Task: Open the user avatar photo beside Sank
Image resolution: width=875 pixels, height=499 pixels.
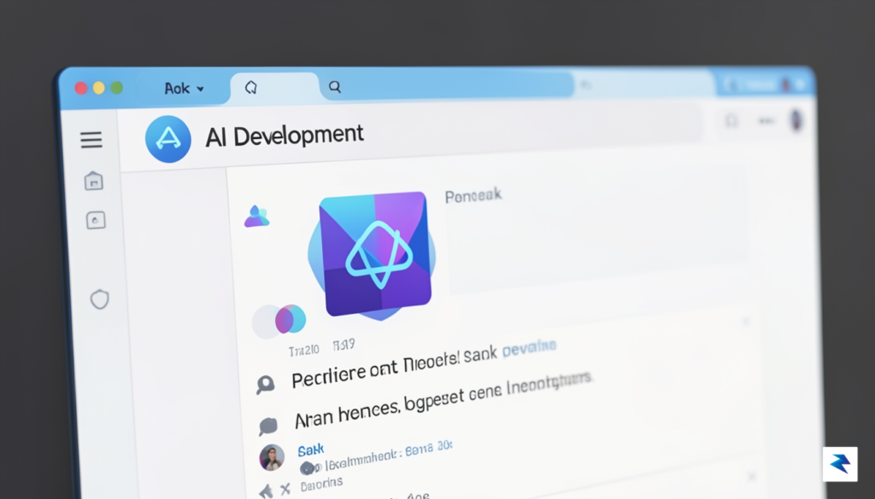Action: 272,458
